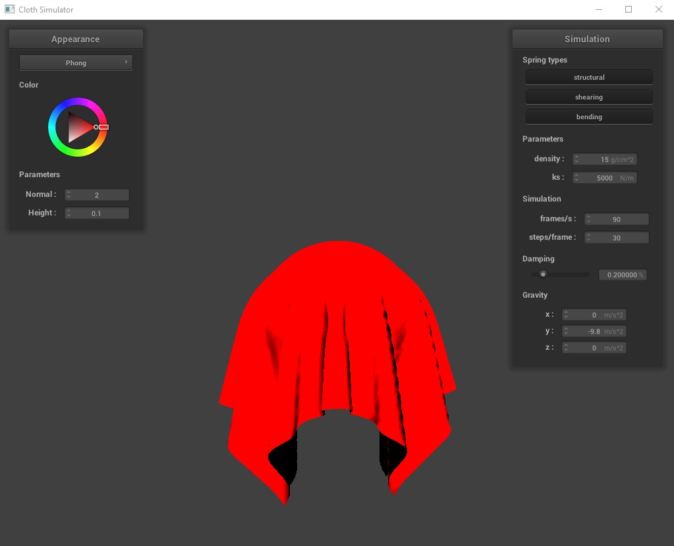Click the density value field
This screenshot has height=546, width=674.
[605, 159]
